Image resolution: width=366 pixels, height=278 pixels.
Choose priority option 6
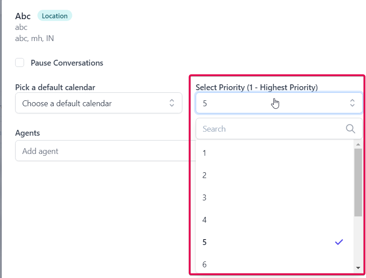coord(267,264)
